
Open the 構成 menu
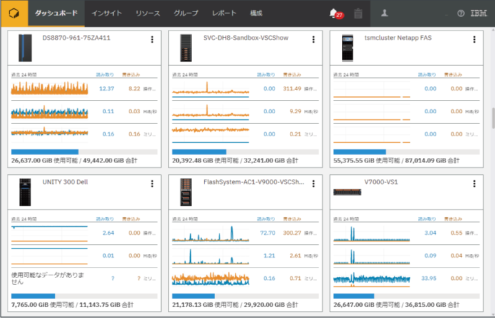[256, 13]
